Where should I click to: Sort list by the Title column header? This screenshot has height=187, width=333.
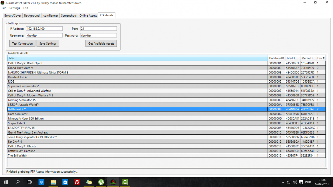(x=137, y=58)
